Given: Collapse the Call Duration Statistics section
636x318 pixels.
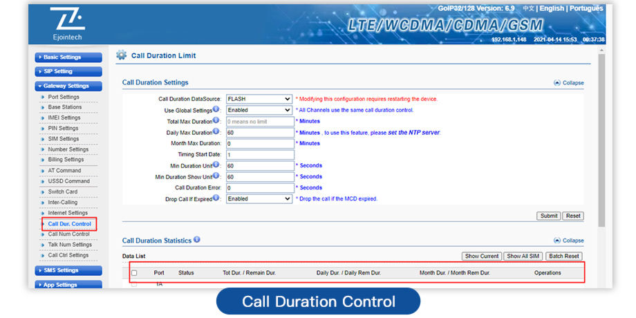Looking at the screenshot, I should tap(568, 241).
